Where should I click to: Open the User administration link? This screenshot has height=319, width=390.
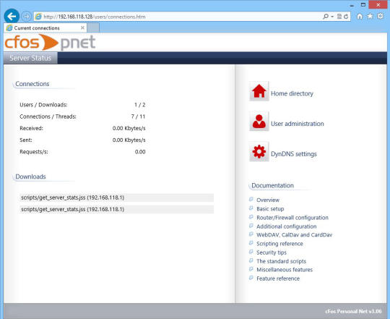click(x=298, y=124)
